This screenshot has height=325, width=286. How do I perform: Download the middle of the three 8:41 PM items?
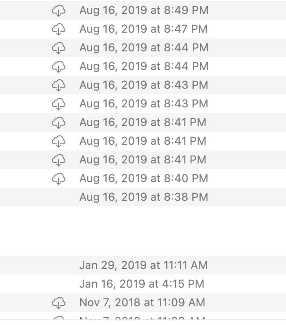[x=59, y=141]
